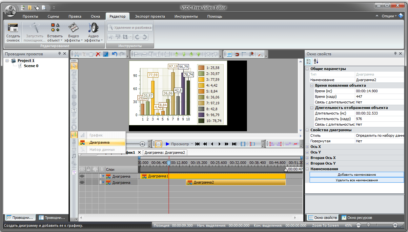Expand the Вторая Ось X property group
408x232 pixels.
tap(307, 158)
